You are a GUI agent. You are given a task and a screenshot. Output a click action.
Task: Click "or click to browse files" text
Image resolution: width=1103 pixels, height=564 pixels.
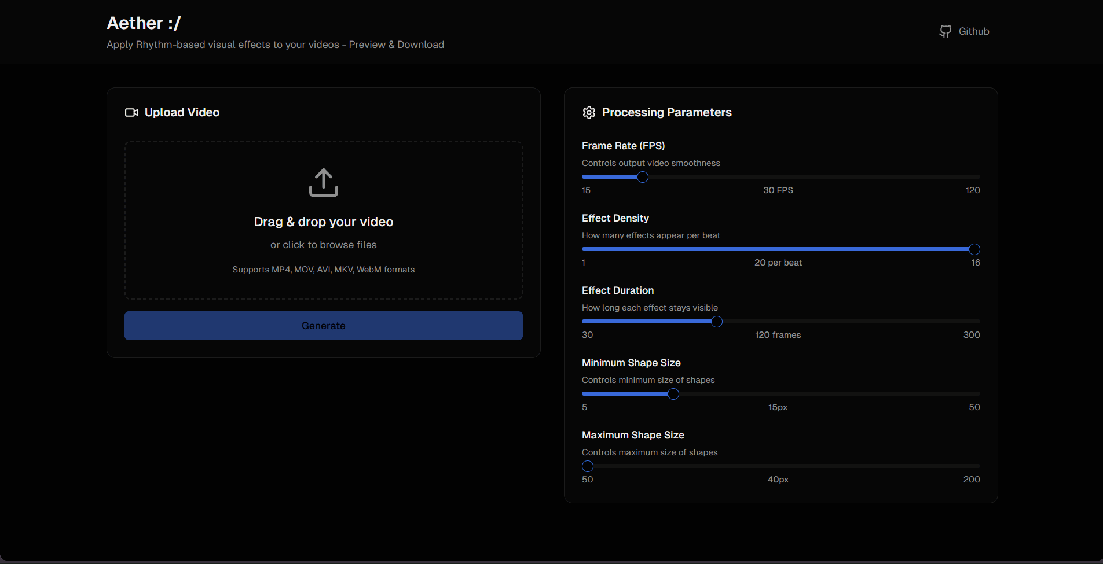(x=323, y=245)
